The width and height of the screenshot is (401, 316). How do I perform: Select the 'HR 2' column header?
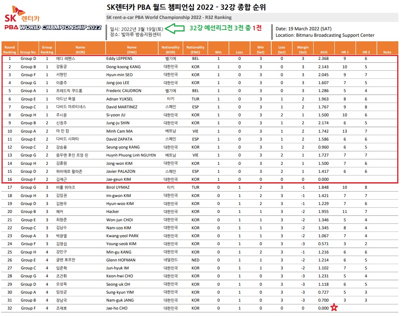click(366, 48)
